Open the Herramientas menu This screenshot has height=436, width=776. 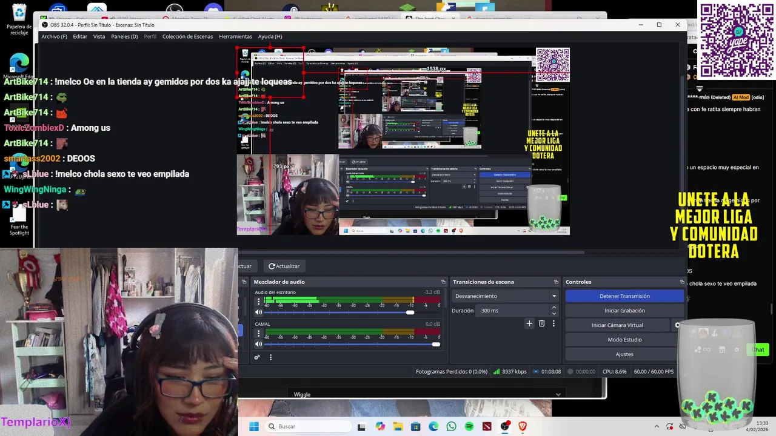tap(235, 36)
